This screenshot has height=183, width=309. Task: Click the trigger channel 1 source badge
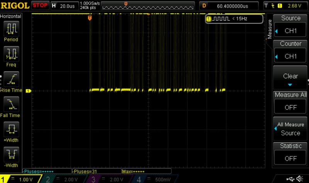(x=280, y=6)
